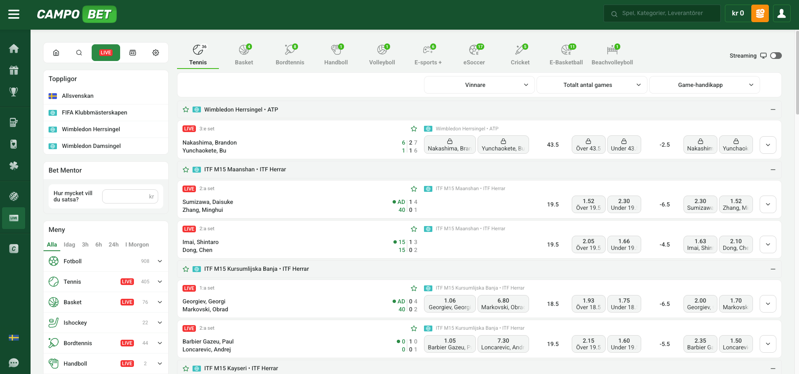Focus the game search field
Image resolution: width=799 pixels, height=374 pixels.
(x=662, y=13)
